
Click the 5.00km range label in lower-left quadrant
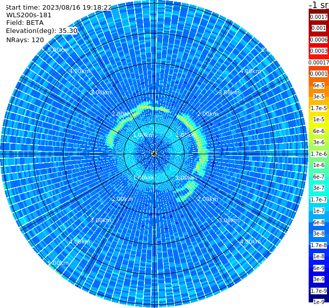[x=58, y=263]
